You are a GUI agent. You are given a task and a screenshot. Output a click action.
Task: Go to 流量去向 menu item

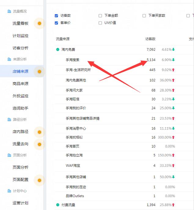pyautogui.click(x=20, y=144)
